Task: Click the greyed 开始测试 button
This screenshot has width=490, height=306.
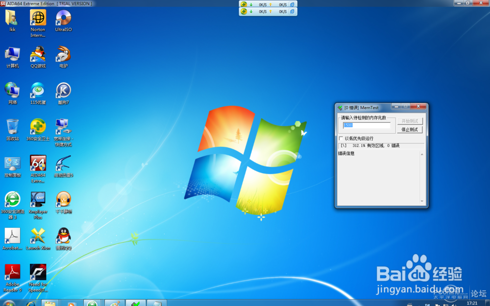Action: [x=410, y=121]
